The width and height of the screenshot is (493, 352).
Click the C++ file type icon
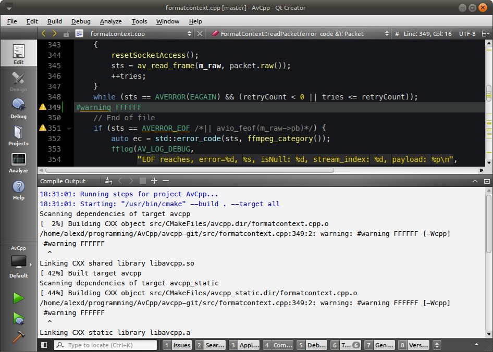pos(79,34)
